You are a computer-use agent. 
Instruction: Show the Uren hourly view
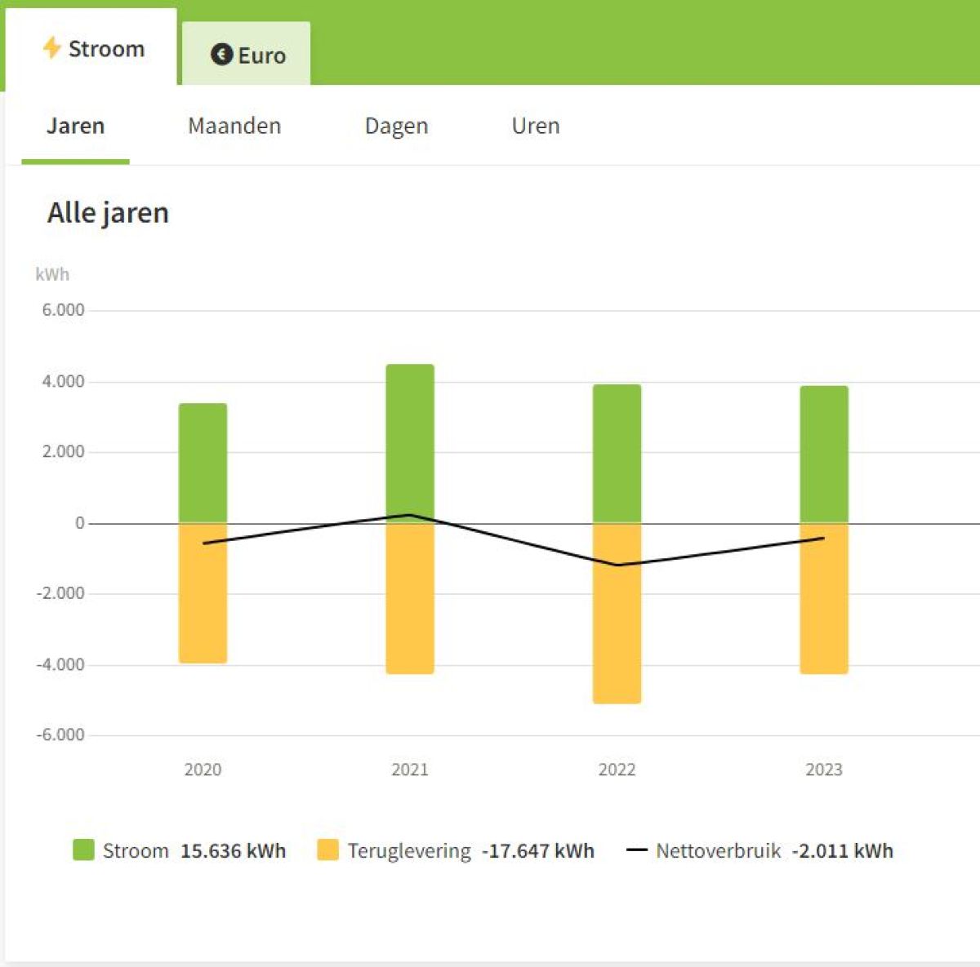[536, 126]
